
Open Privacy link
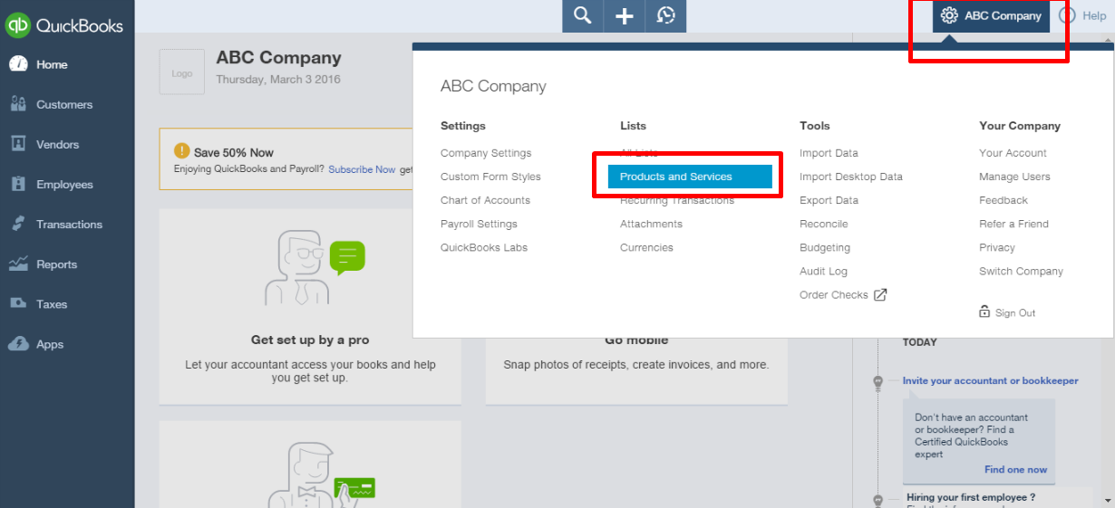point(997,247)
